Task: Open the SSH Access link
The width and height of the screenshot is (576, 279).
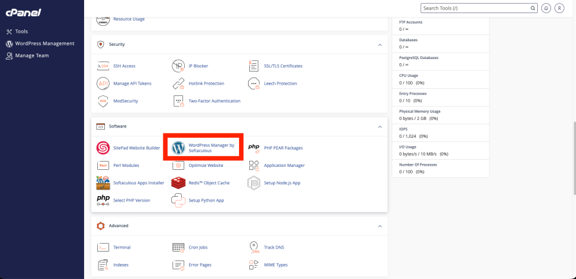Action: click(124, 66)
